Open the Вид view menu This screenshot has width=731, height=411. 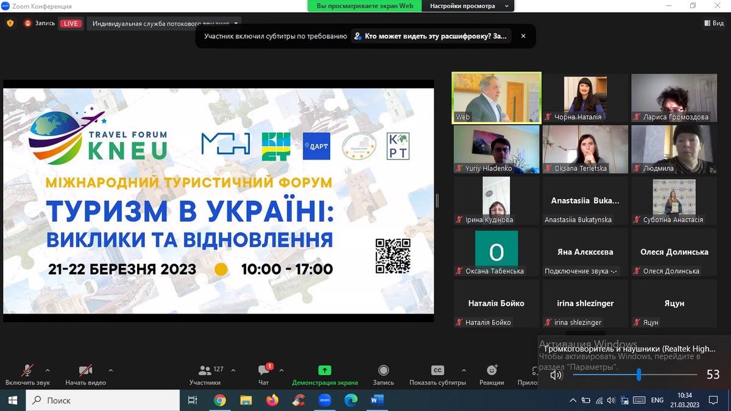click(714, 23)
